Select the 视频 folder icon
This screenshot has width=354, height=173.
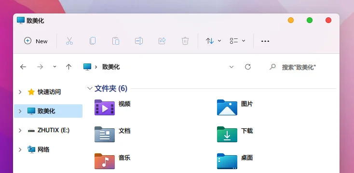coord(105,107)
